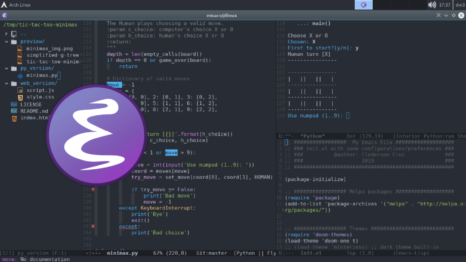Screen dimensions: 466x262
Task: Click the CSS icon beside style.css
Action: click(20, 97)
